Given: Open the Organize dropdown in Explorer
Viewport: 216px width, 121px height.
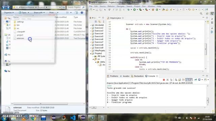Looking at the screenshot, I should 9,12.
